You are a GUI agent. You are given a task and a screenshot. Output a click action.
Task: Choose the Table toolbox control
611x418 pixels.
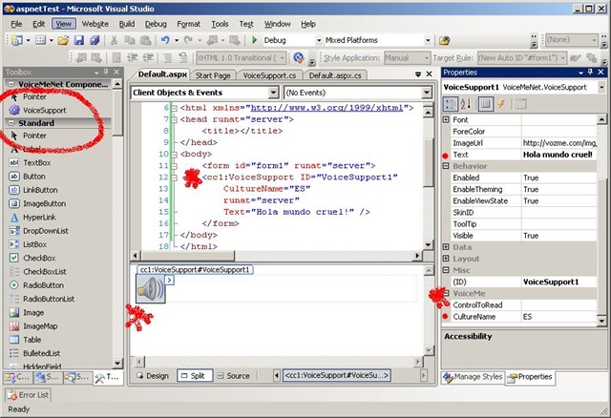point(32,340)
